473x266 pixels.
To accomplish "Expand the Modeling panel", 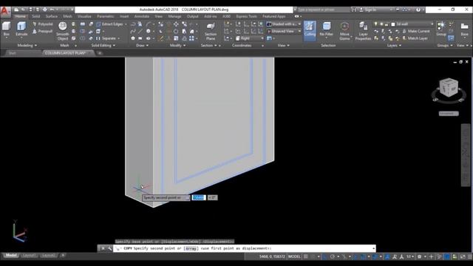I will pyautogui.click(x=27, y=45).
